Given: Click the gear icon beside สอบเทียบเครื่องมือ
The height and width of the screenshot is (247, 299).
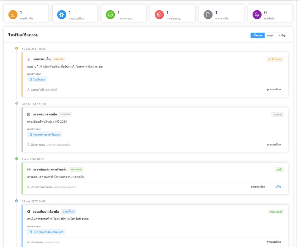Looking at the screenshot, I should (29, 211).
